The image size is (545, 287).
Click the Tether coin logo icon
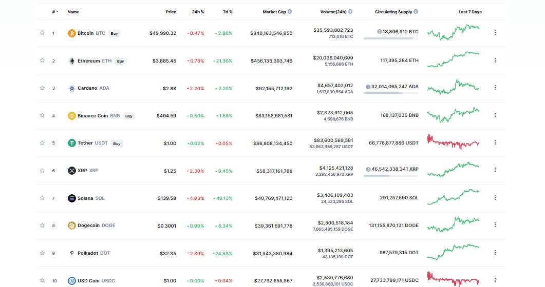point(71,143)
